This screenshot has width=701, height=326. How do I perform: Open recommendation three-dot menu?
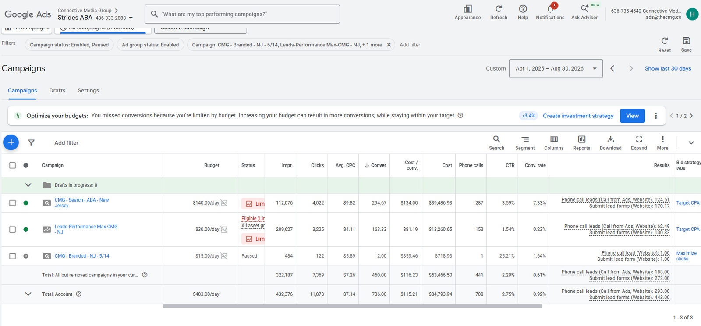[x=656, y=116]
